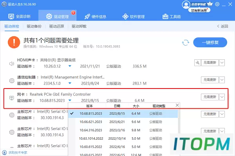This screenshot has height=156, width=235.
Task: Switch to 驱动卸载 sub-tab
Action: [x=79, y=26]
